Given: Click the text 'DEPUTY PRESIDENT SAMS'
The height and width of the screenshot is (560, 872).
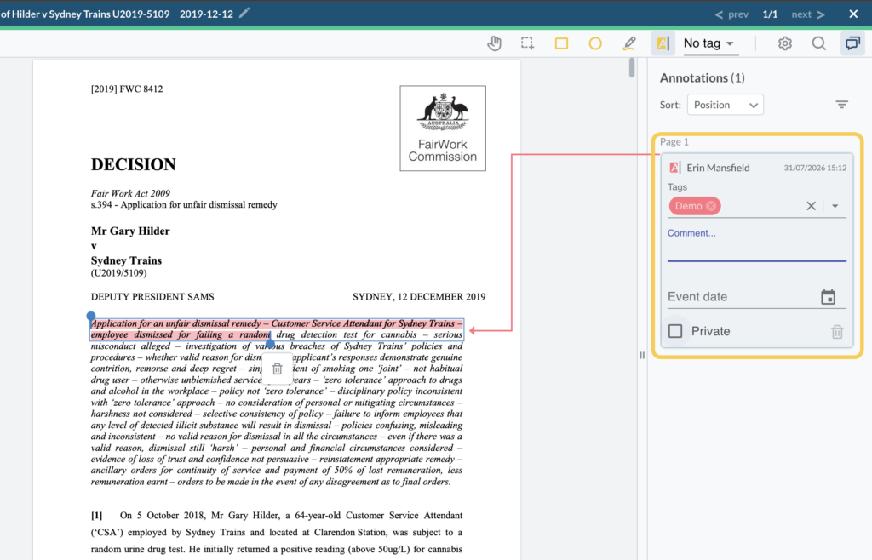Looking at the screenshot, I should [152, 297].
